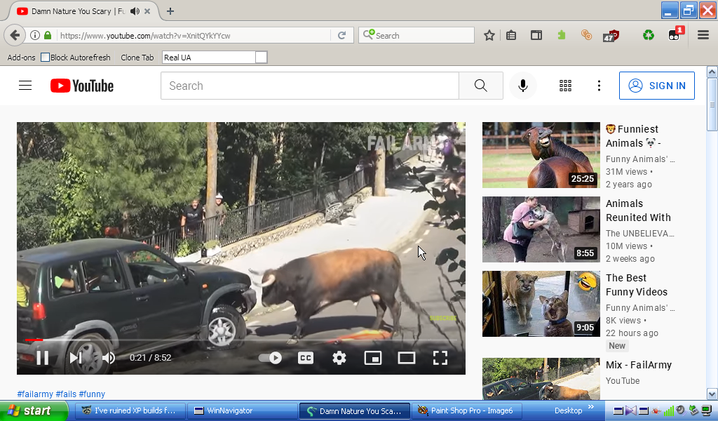Open the Windows start menu
718x421 pixels.
point(34,410)
